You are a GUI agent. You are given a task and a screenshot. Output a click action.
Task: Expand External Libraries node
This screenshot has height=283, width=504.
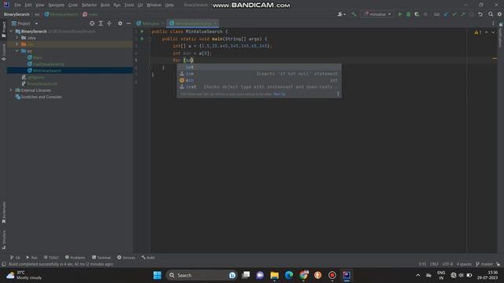pos(11,90)
